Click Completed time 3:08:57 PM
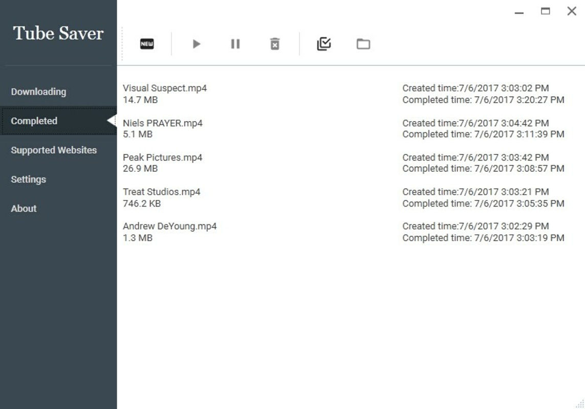This screenshot has width=585, height=409. click(x=483, y=169)
